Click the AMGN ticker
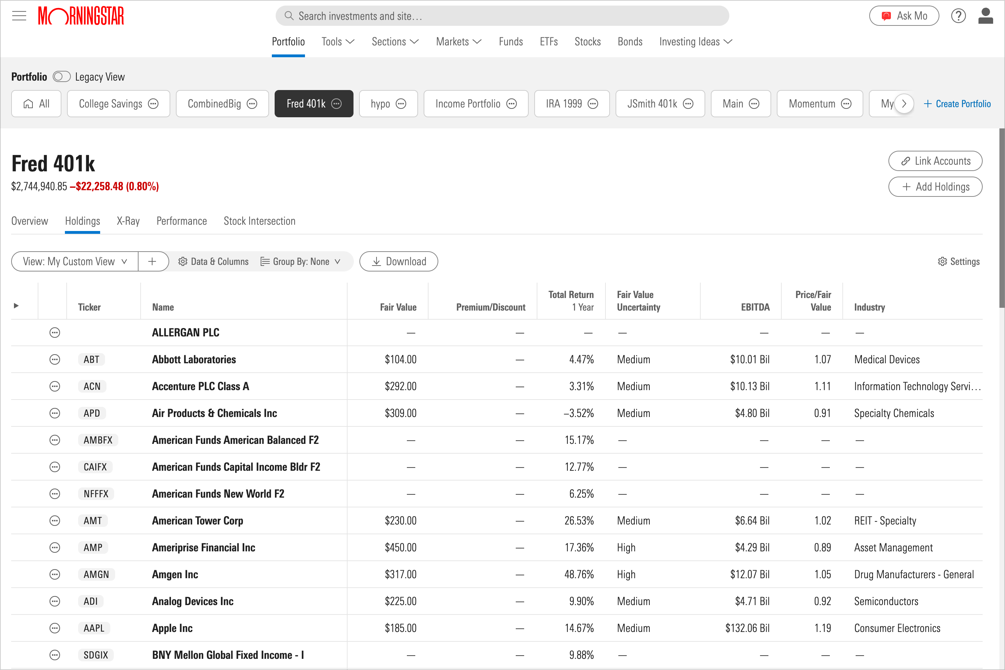Image resolution: width=1005 pixels, height=670 pixels. click(96, 575)
